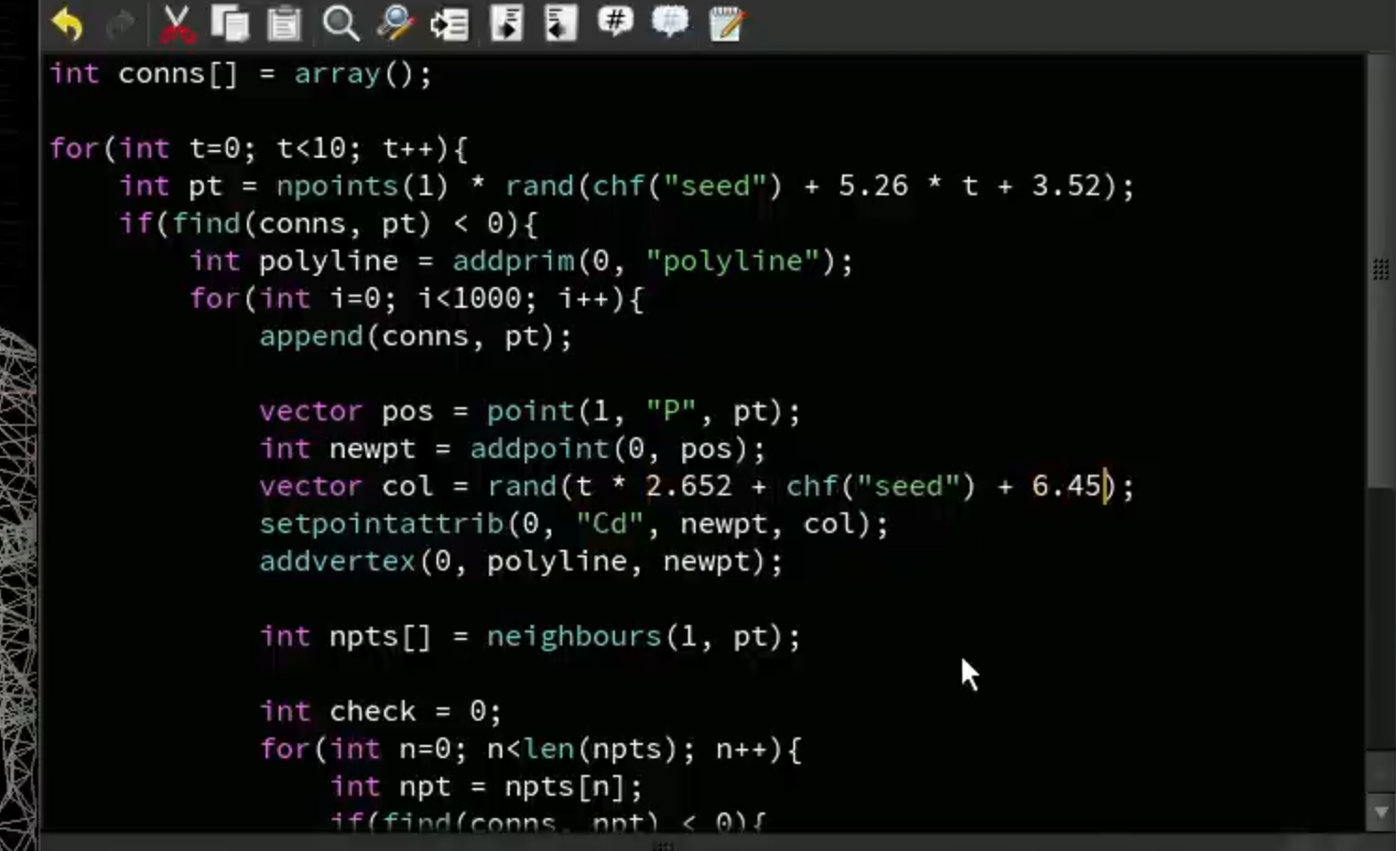Open Find and Replace magnifier-with-pencil icon
Image resolution: width=1396 pixels, height=851 pixels.
coord(394,23)
